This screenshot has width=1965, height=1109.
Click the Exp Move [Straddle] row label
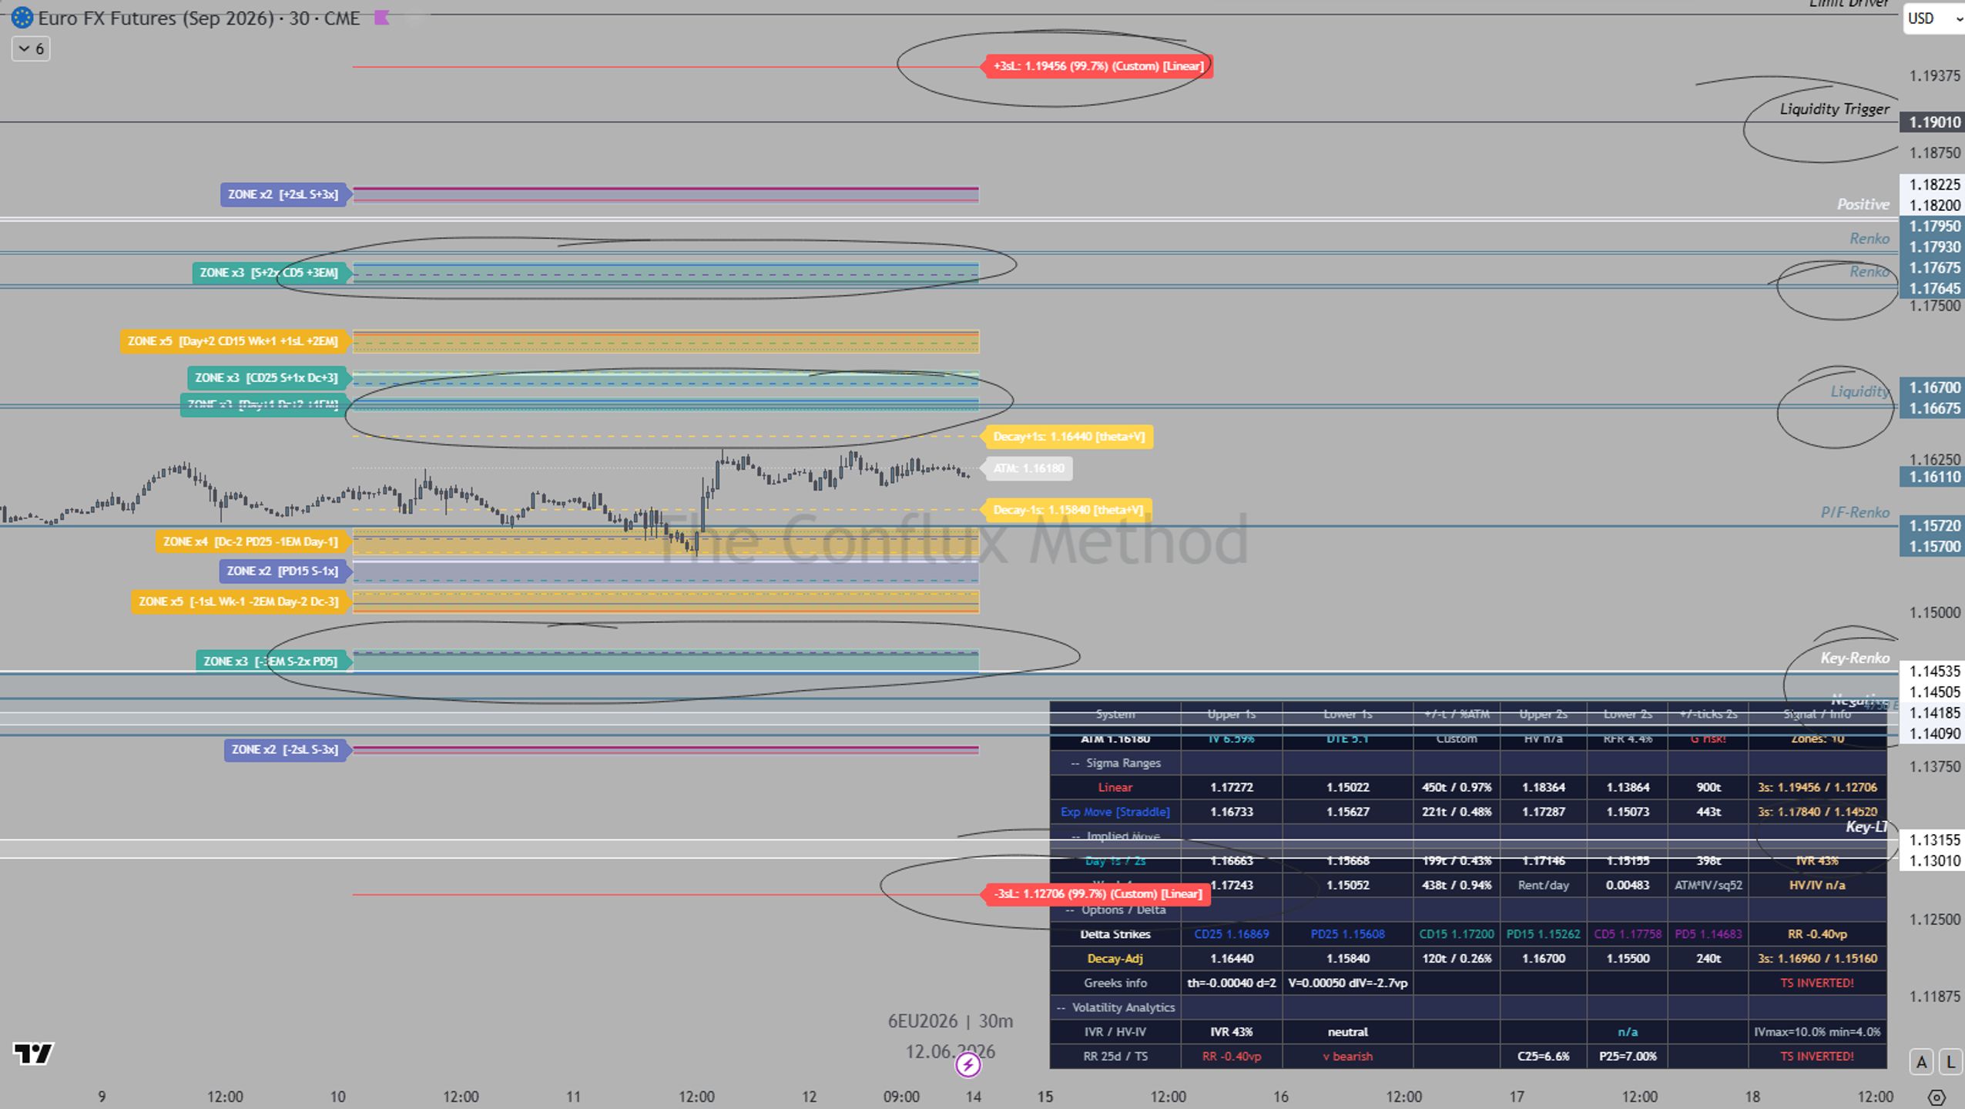click(1115, 812)
